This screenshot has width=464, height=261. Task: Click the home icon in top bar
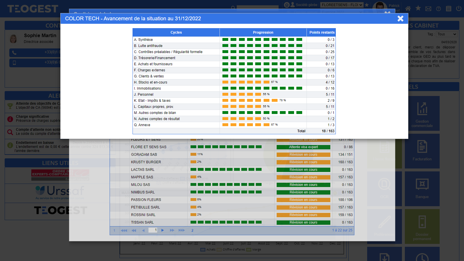408,8
